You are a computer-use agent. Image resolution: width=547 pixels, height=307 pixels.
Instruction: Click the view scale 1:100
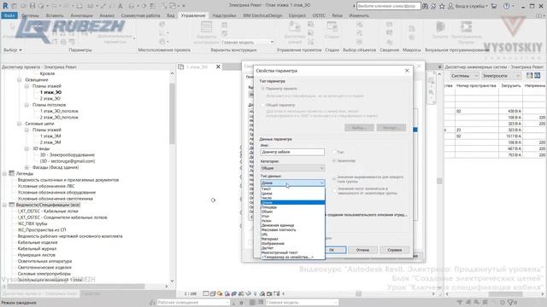click(190, 293)
